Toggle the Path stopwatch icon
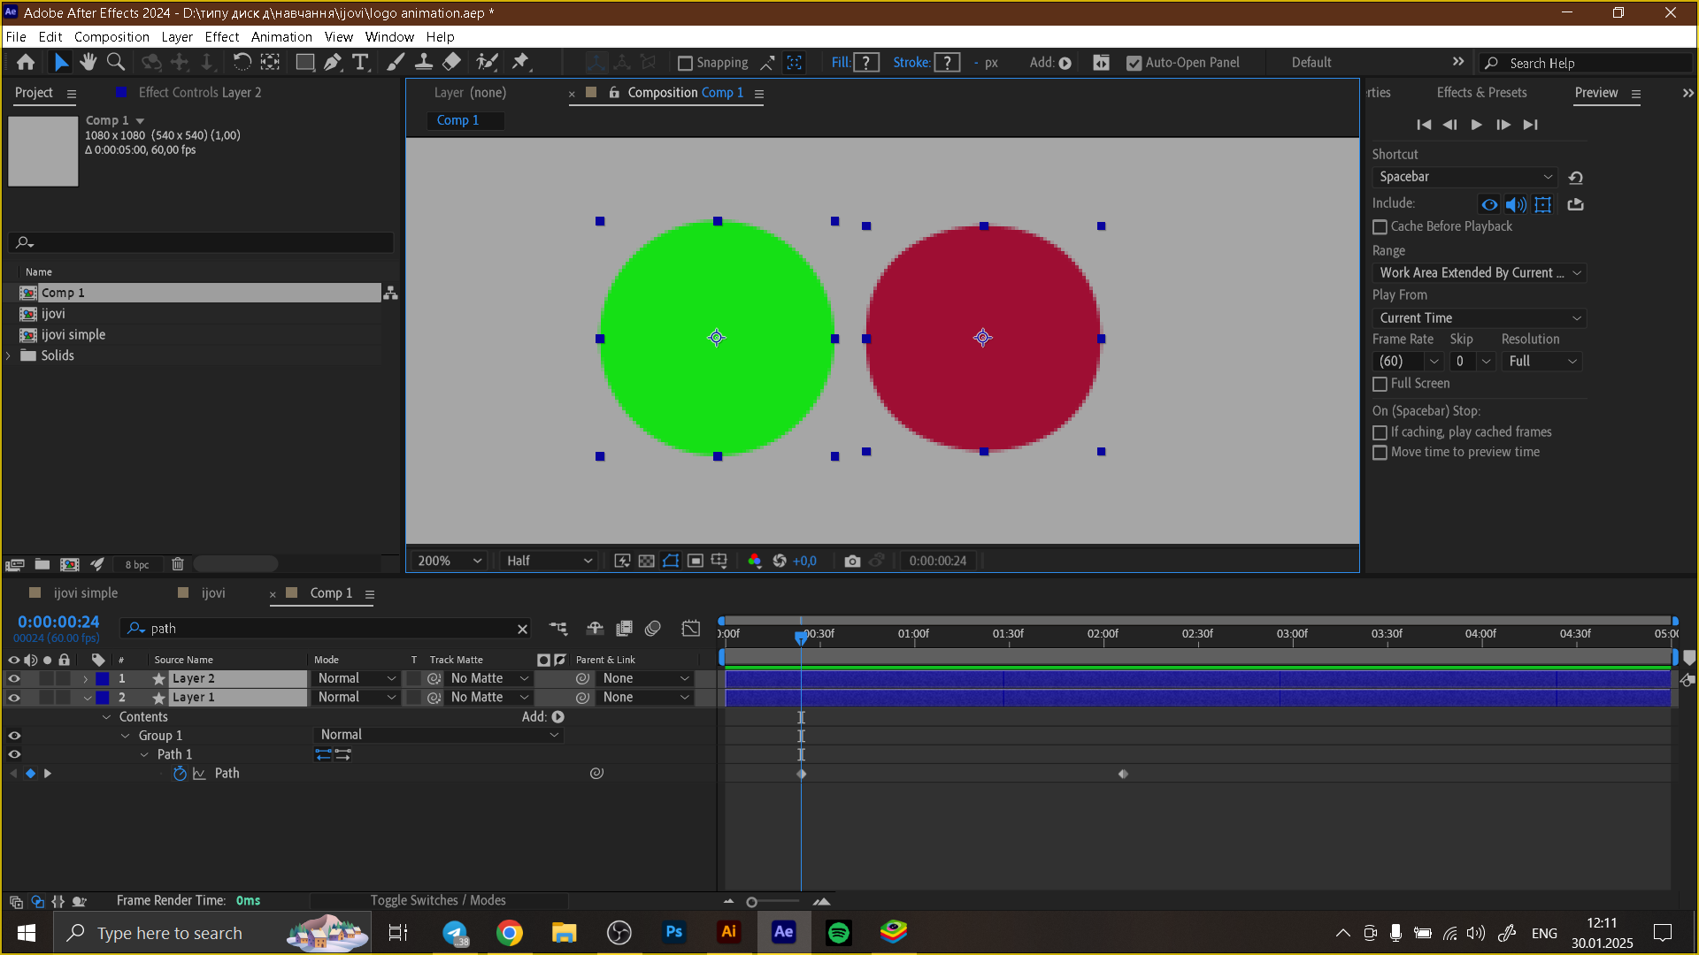Screen dimensions: 1699x955 180,774
